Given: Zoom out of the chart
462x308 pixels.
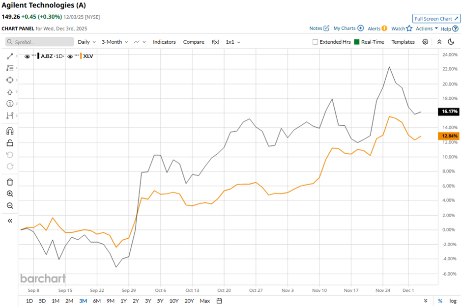Looking at the screenshot, I should point(10,205).
